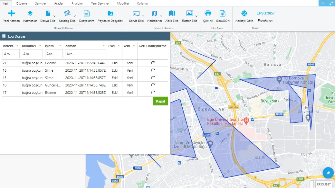Image resolution: width=335 pixels, height=188 pixels.
Task: Click the Haritayı Getir target icon
Action: point(244,13)
